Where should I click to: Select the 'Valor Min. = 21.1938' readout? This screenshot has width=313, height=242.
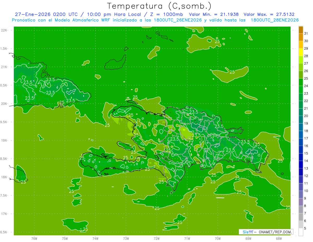tap(214, 15)
